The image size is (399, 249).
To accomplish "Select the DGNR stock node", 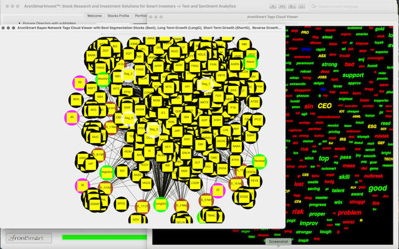I will (x=94, y=205).
